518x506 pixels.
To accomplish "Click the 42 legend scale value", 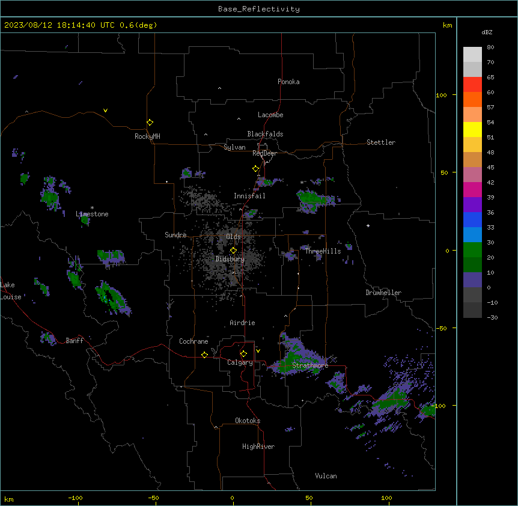I will coord(490,182).
